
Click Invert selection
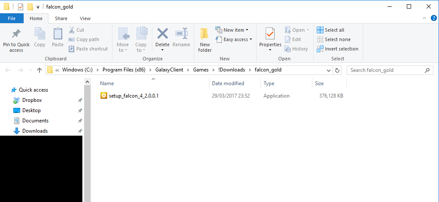click(337, 49)
